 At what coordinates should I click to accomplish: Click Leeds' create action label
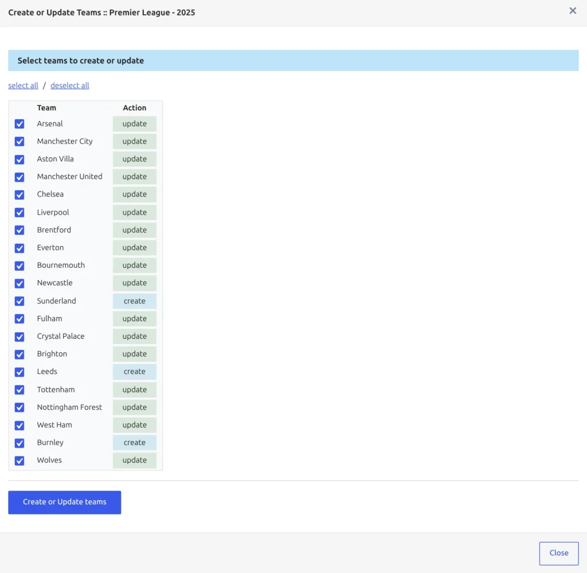(x=134, y=372)
